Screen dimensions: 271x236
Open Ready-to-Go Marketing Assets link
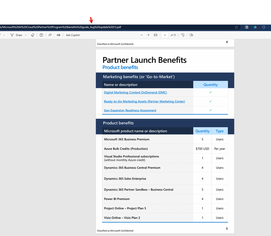(145, 101)
